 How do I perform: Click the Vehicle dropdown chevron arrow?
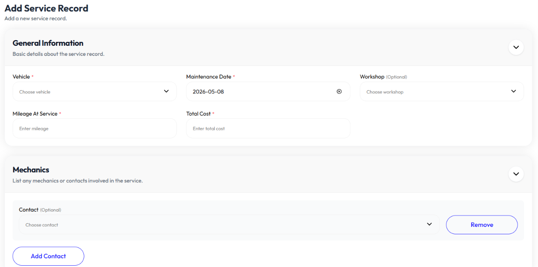point(166,92)
